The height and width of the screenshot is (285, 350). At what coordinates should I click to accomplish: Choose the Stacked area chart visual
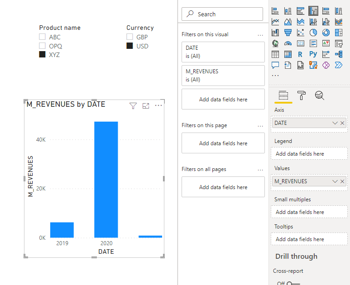coord(301,22)
